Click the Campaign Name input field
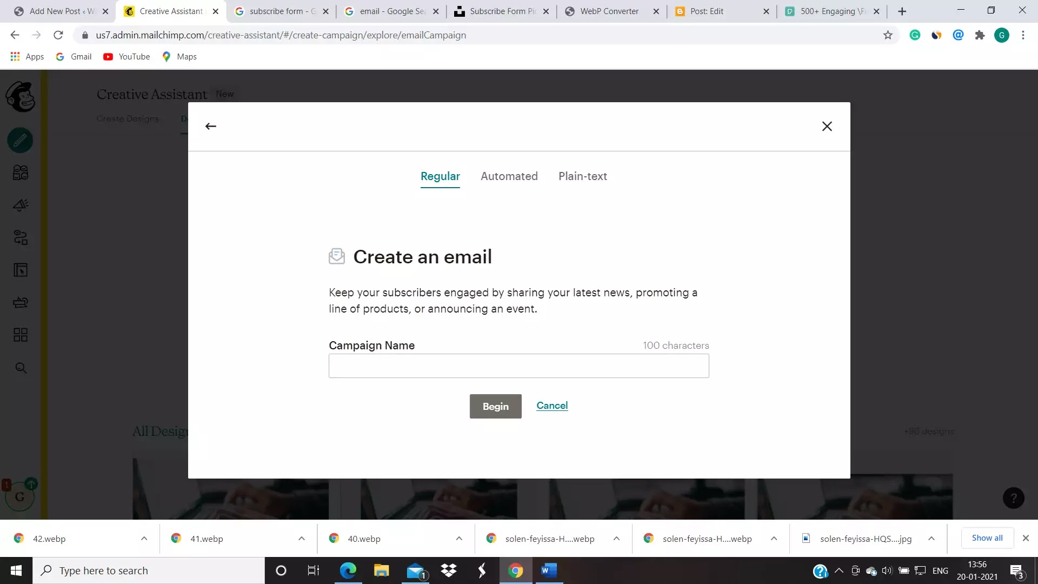The image size is (1038, 584). coord(518,366)
